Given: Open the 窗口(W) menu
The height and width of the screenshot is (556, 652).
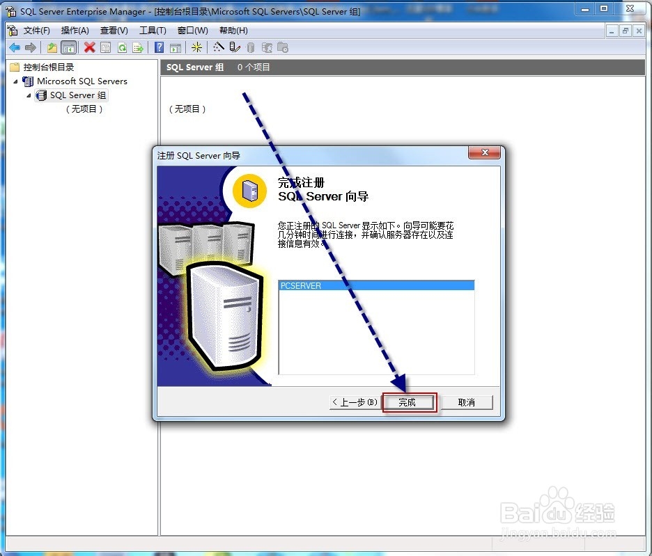Looking at the screenshot, I should point(192,31).
